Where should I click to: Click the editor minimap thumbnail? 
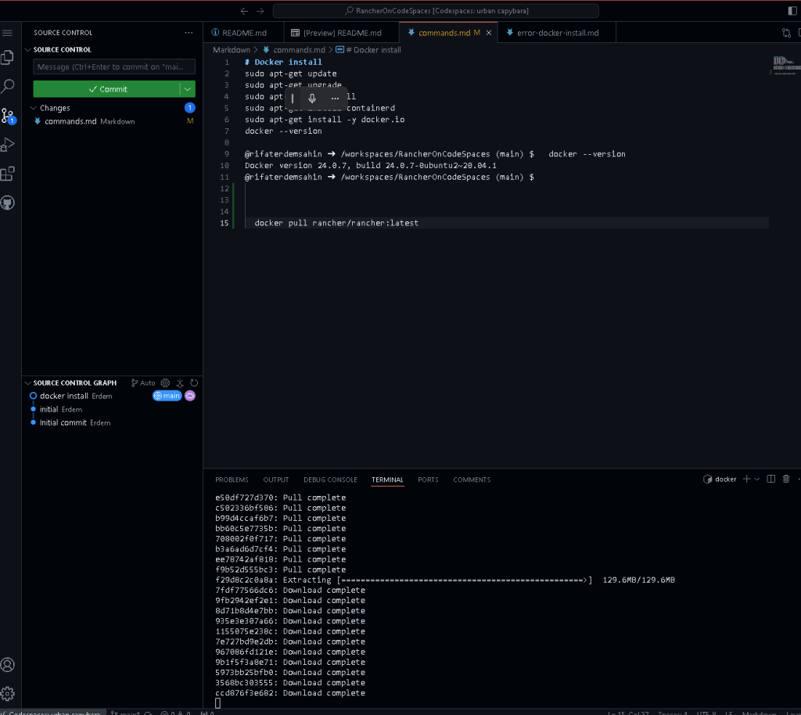(x=785, y=66)
